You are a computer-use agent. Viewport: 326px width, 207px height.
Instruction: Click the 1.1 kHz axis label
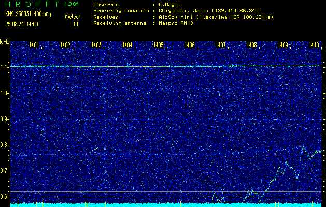click(4, 67)
